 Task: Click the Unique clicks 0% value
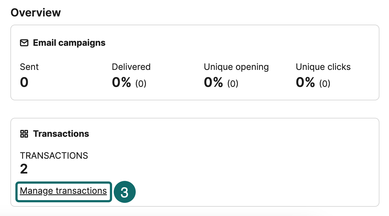(x=305, y=83)
